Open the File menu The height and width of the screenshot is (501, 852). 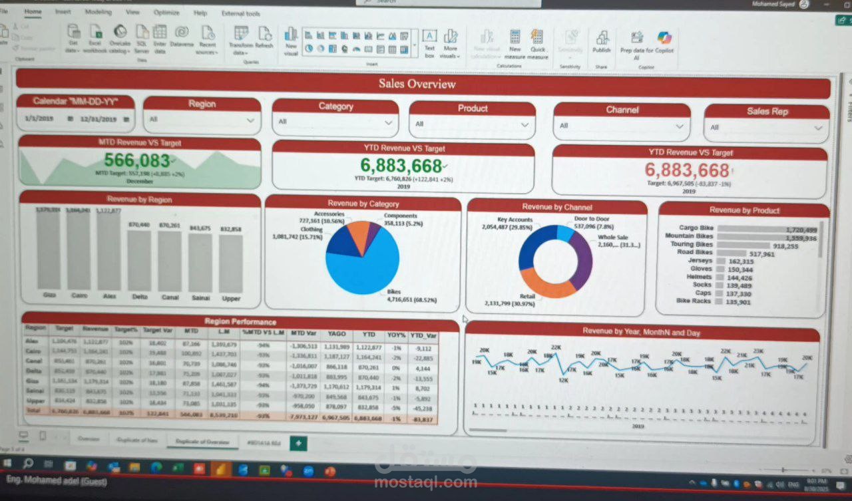click(4, 11)
